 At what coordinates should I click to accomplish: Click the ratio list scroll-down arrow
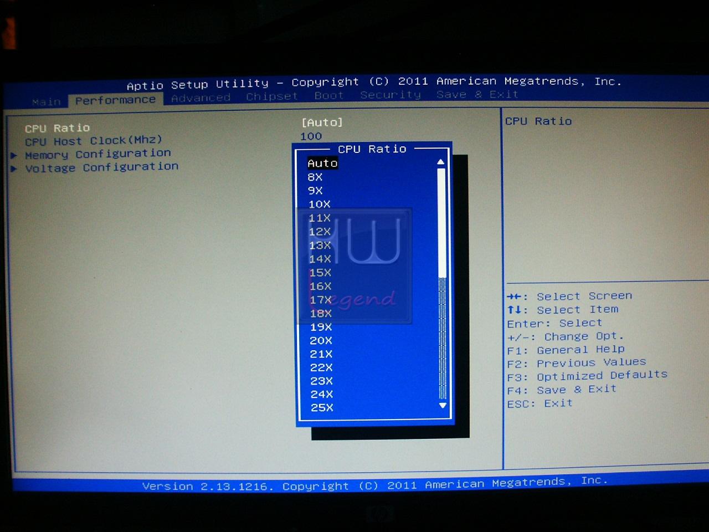pyautogui.click(x=443, y=406)
